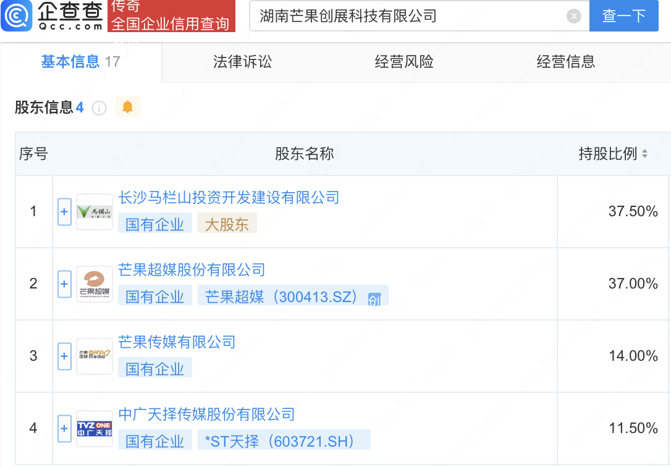Click the 股东信息 section heading
Screen dimensions: 671x467
click(x=44, y=107)
